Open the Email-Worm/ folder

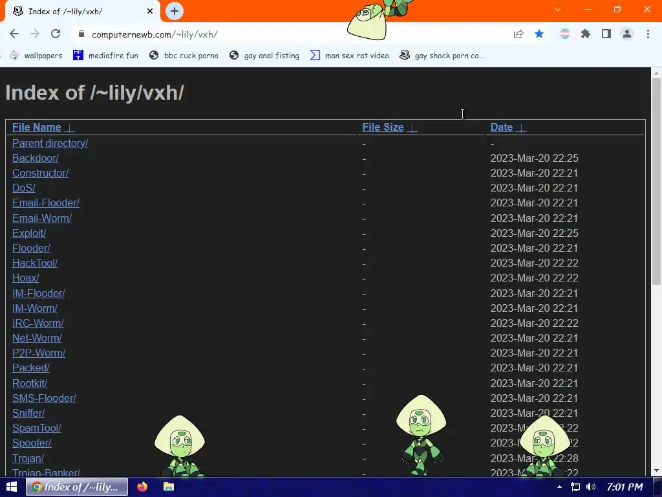click(x=42, y=218)
